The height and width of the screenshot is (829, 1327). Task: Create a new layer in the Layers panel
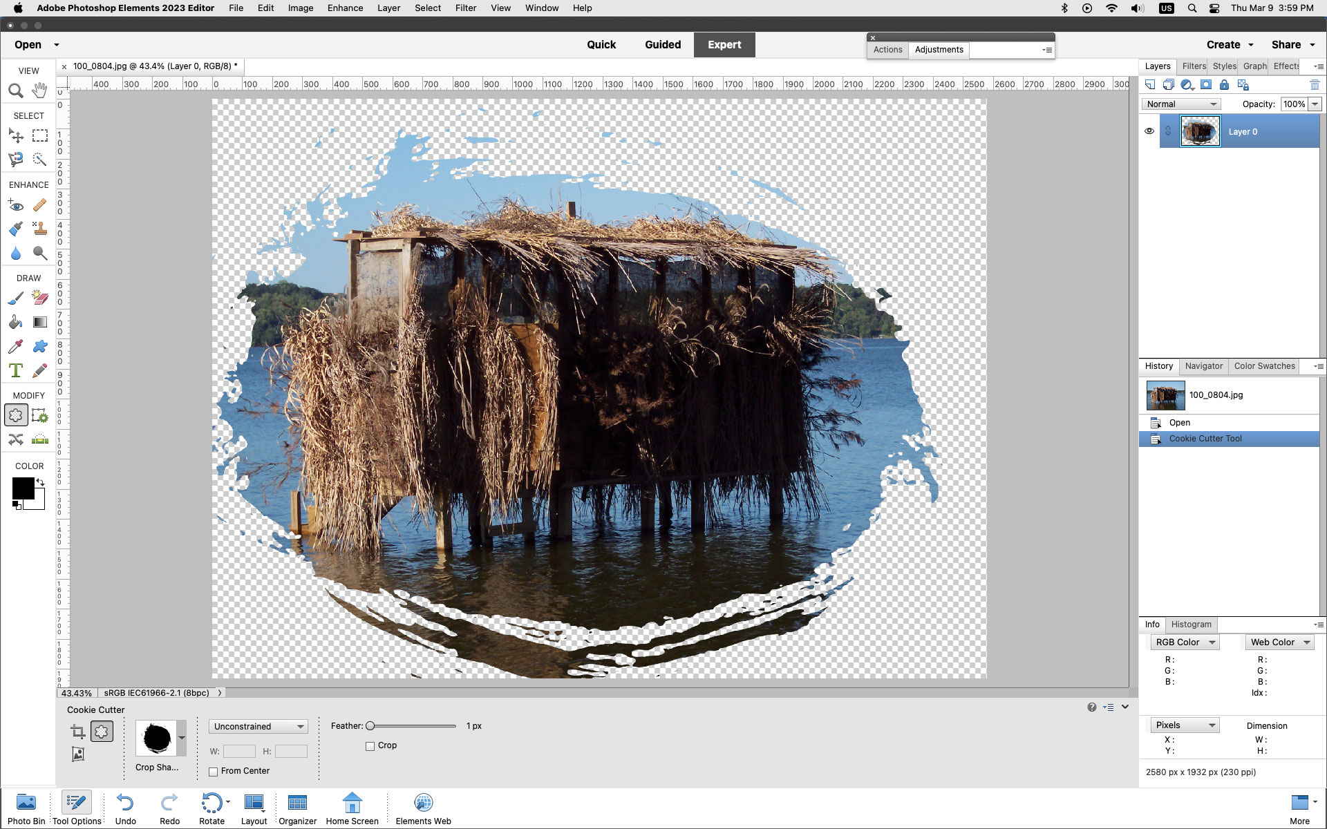coord(1151,84)
